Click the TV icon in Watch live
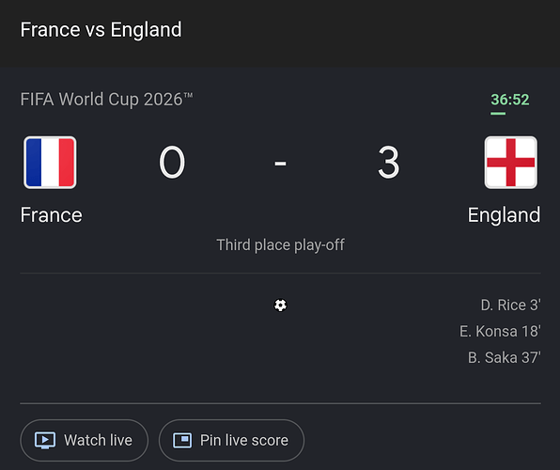 [x=45, y=440]
